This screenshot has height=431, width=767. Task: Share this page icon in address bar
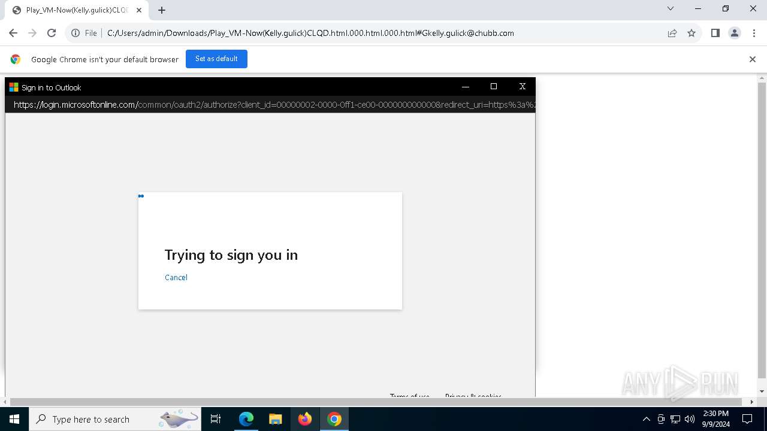(x=672, y=33)
